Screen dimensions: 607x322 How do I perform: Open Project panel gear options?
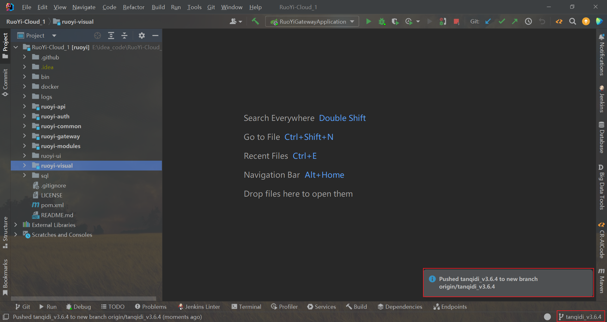[142, 36]
